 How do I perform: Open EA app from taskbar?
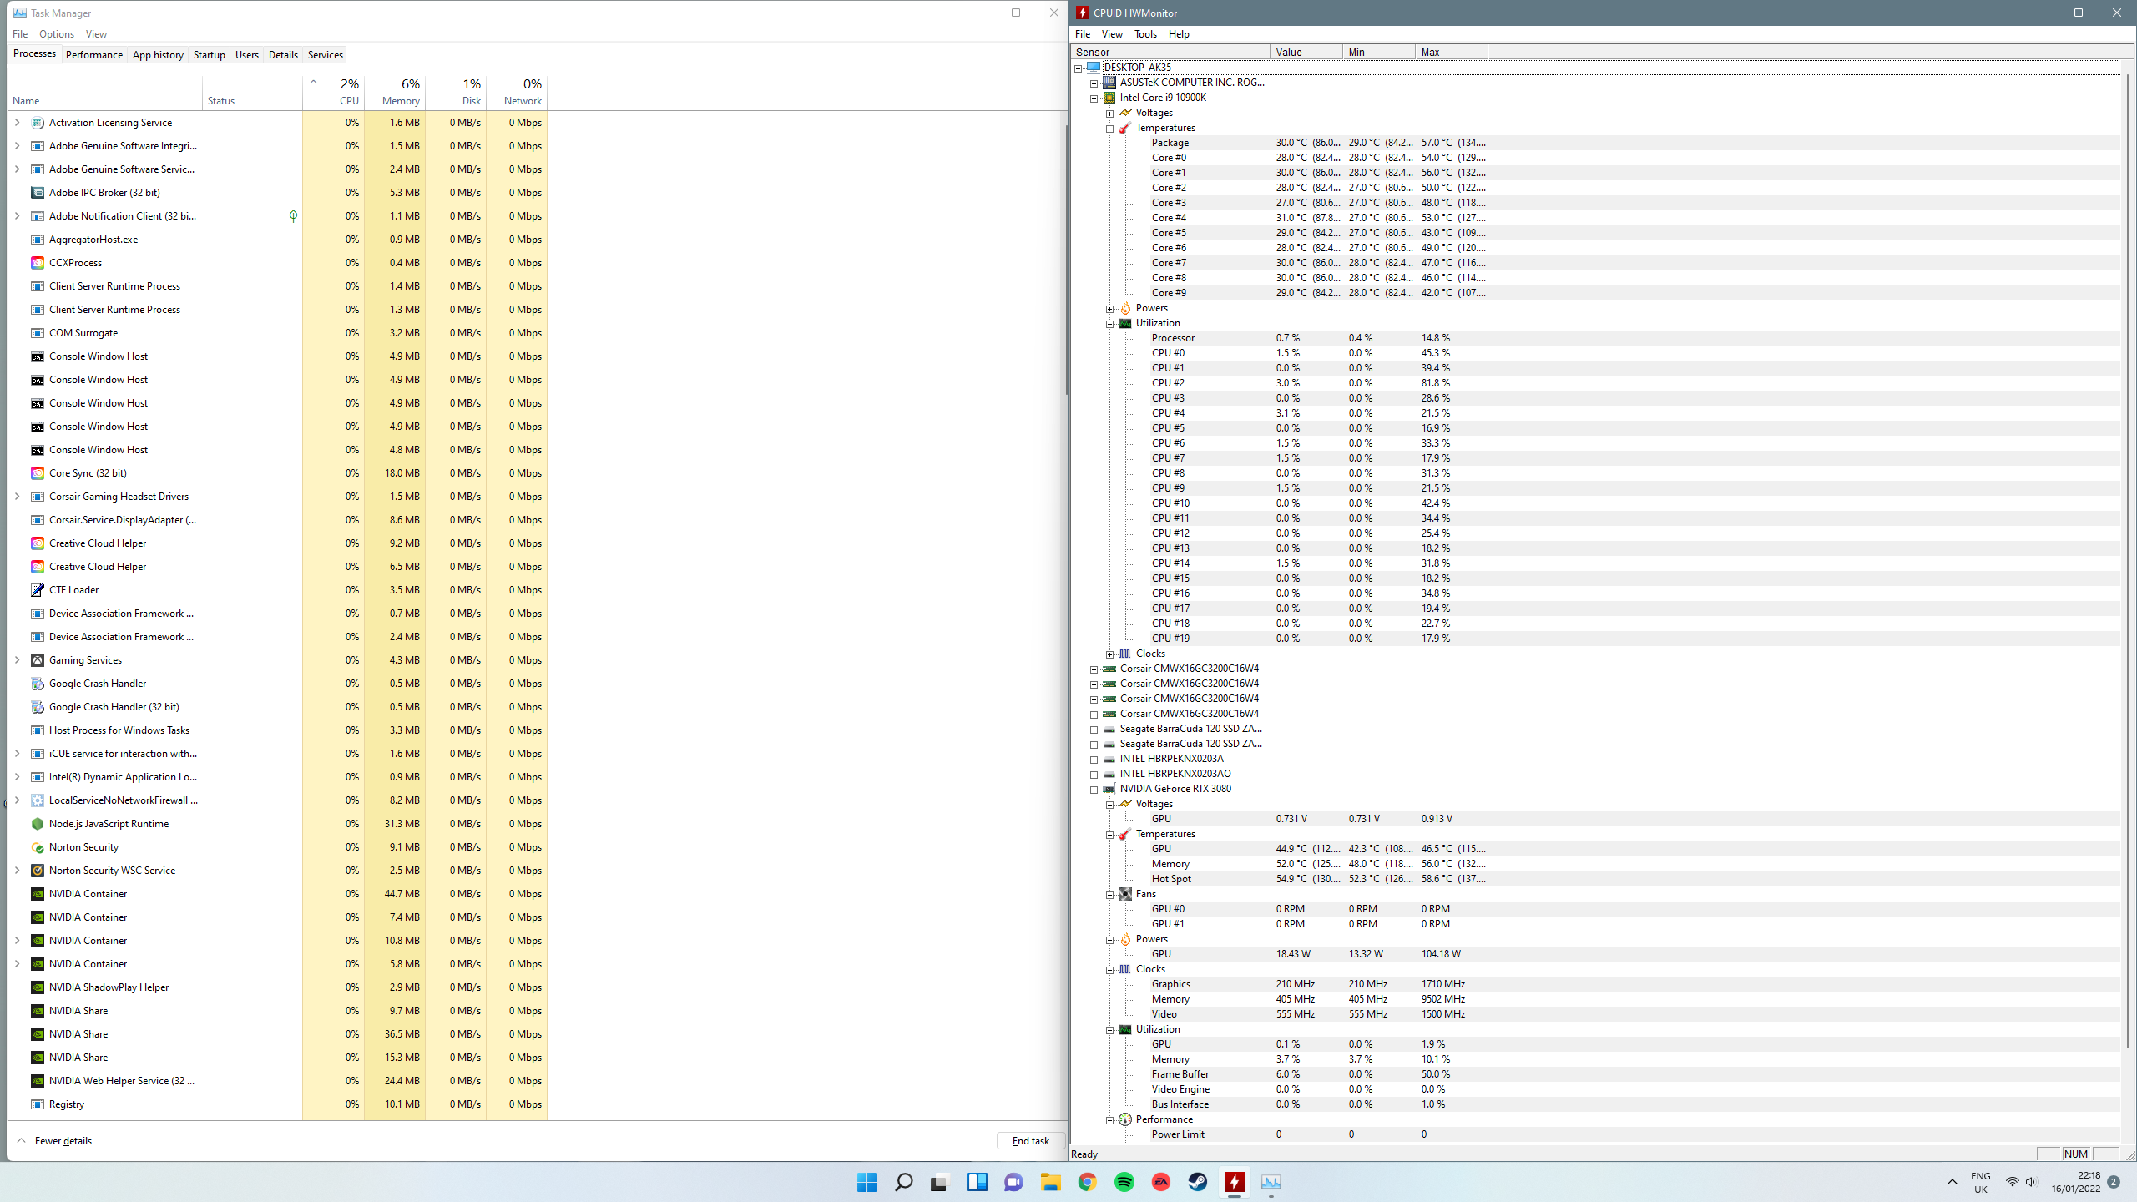pos(1160,1182)
